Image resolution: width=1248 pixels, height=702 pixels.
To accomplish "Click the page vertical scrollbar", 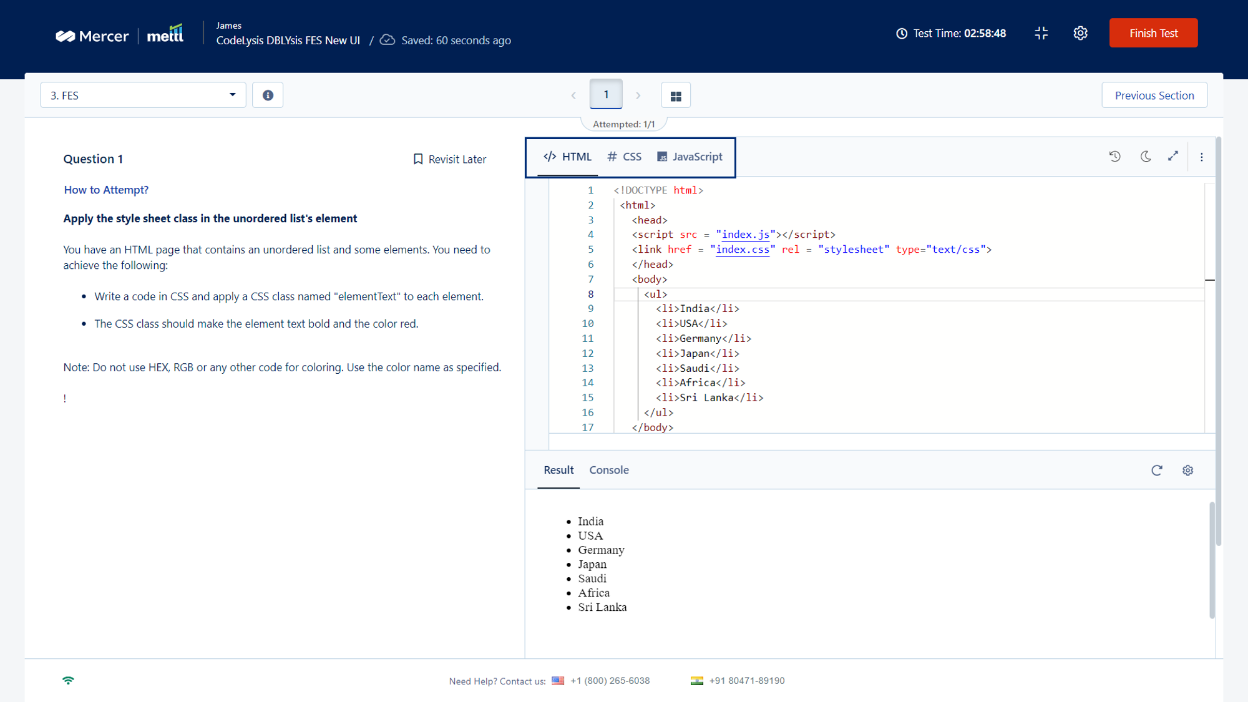I will click(1219, 342).
